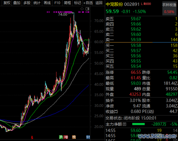Image resolution: width=178 pixels, height=141 pixels.
Task: Click the red S marker on timeline
Action: [32, 137]
